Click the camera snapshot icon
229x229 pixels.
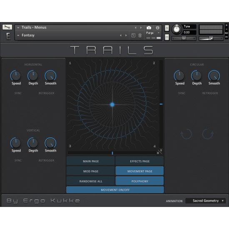pyautogui.click(x=149, y=27)
